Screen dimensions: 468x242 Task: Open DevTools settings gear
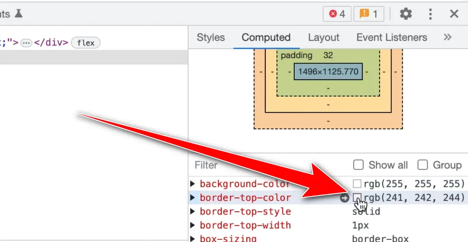pyautogui.click(x=406, y=14)
